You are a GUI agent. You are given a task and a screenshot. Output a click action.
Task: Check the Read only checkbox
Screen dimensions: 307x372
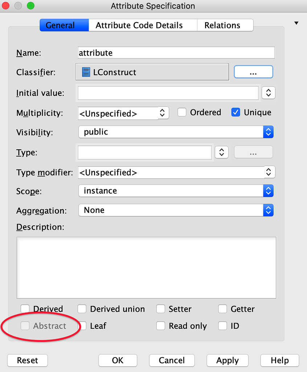160,325
